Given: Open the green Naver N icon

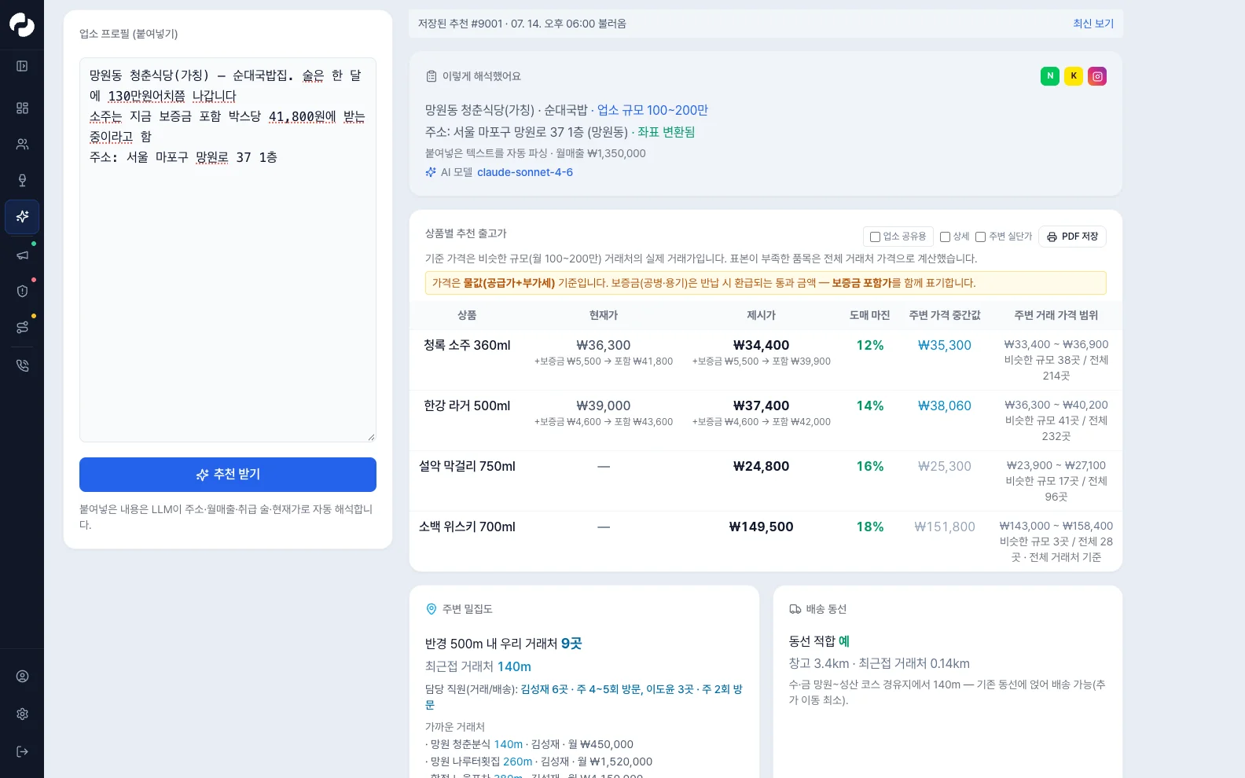Looking at the screenshot, I should tap(1050, 76).
